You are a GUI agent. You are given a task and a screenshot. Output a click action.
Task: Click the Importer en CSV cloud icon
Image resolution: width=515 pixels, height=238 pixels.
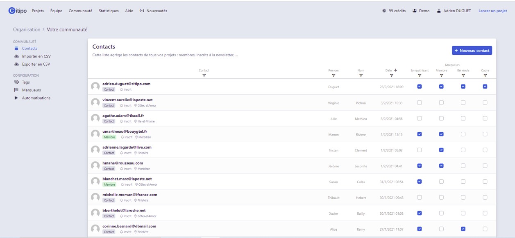(x=16, y=56)
